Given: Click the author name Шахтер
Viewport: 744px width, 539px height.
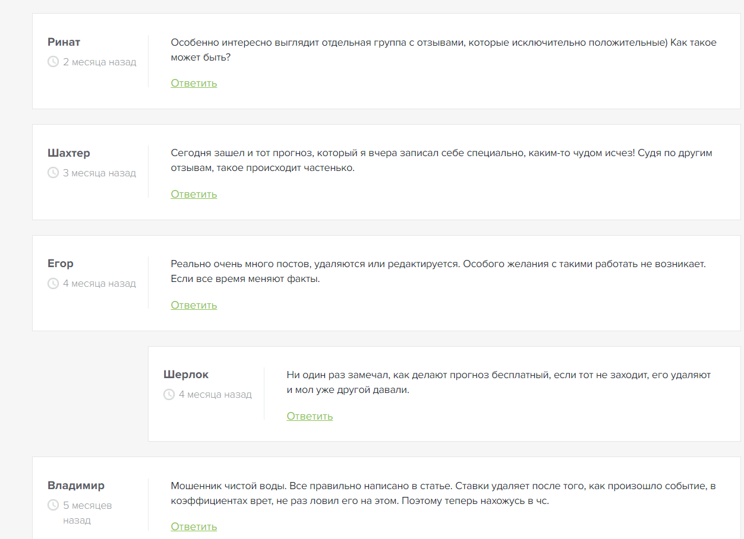Looking at the screenshot, I should (x=69, y=153).
